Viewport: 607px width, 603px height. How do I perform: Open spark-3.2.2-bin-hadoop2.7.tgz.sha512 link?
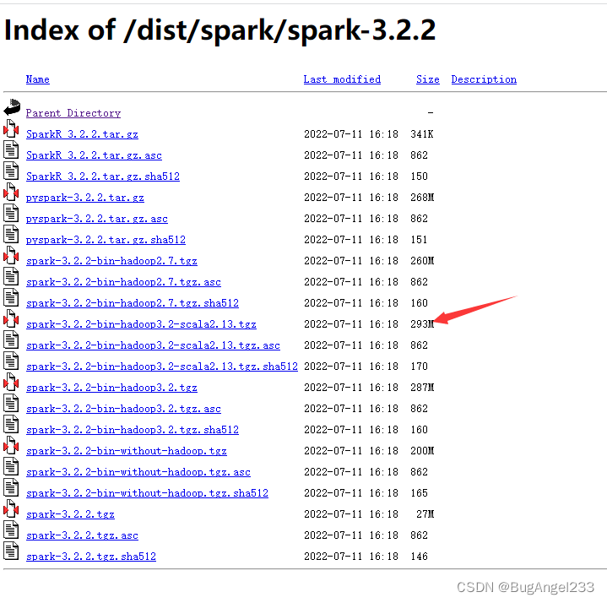[133, 303]
